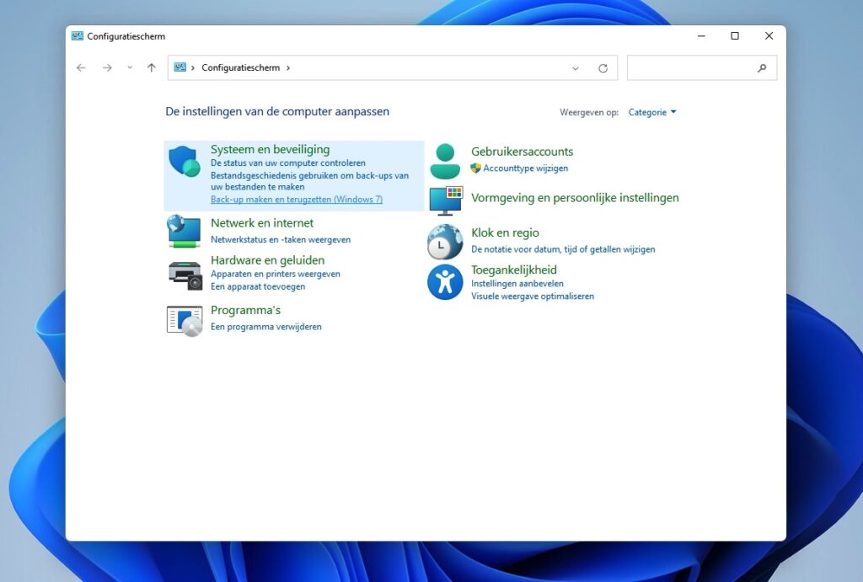Click the Configuratiescherm breadcrumb in address bar
This screenshot has width=863, height=582.
(x=240, y=67)
